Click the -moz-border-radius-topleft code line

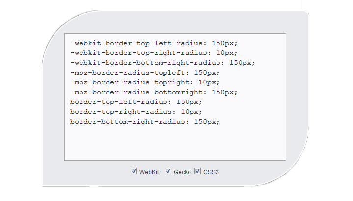click(145, 73)
